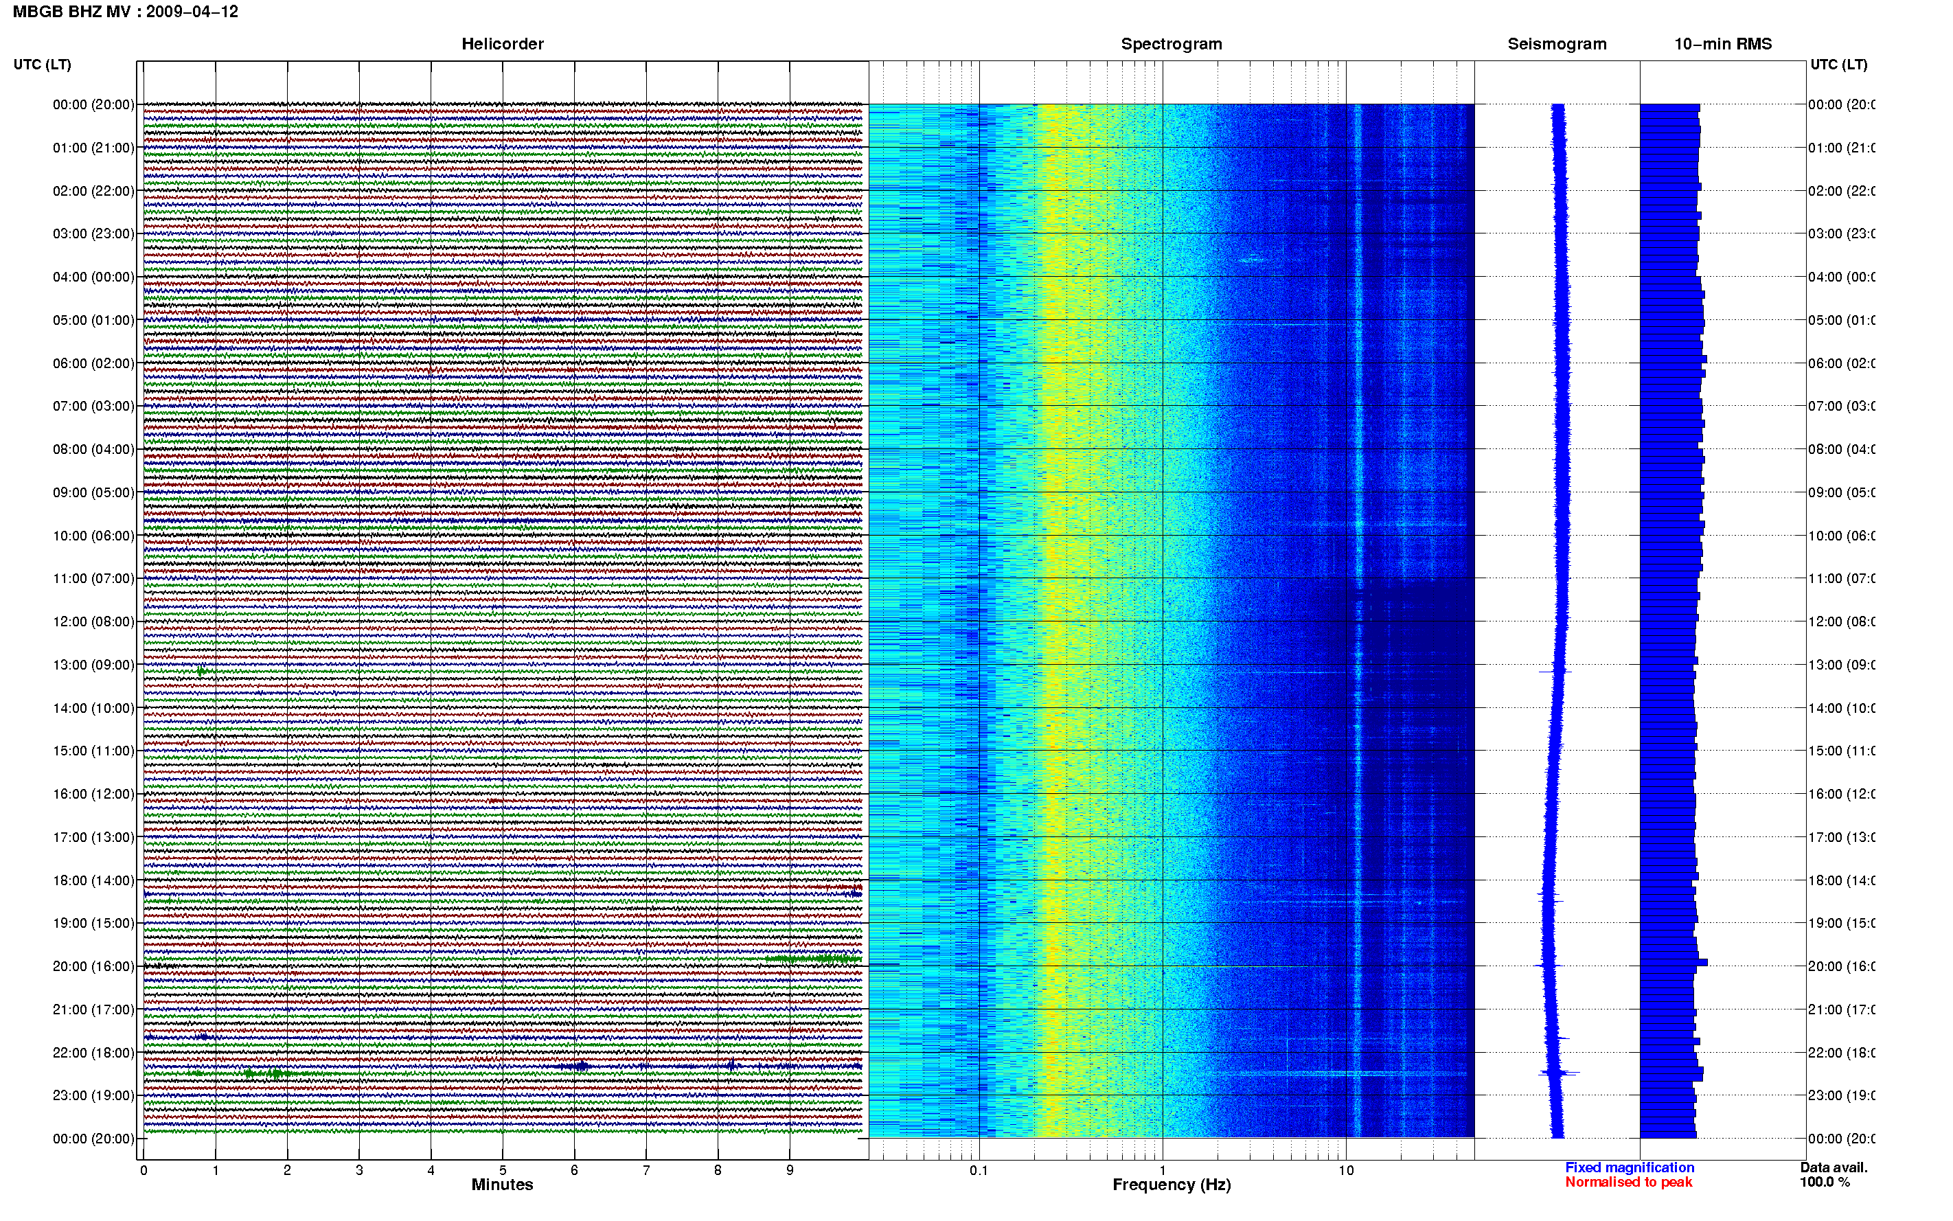Click the 'Frequency (Hz)' x-axis label
This screenshot has width=1953, height=1221.
1172,1185
